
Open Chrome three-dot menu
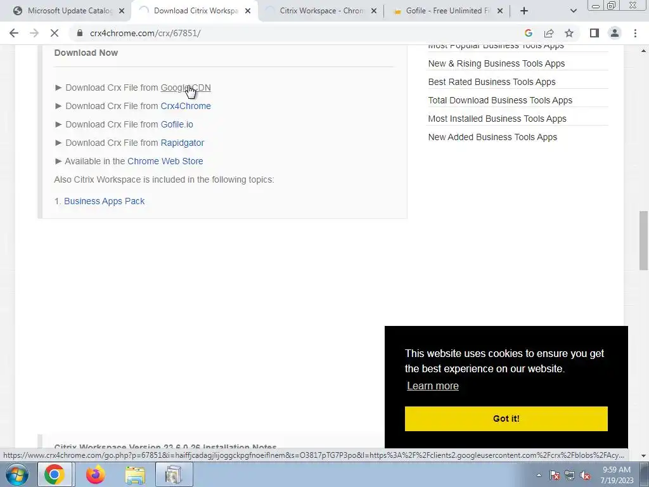coord(635,33)
